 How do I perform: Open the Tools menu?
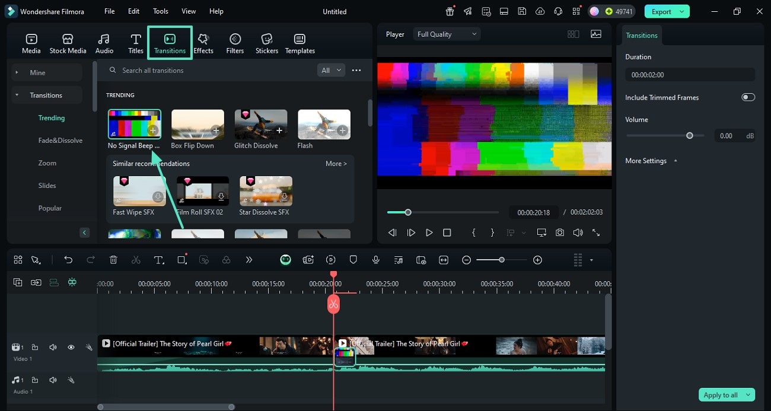pyautogui.click(x=161, y=11)
